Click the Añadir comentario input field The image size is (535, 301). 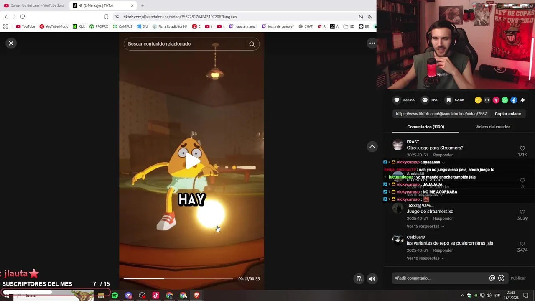[439, 278]
